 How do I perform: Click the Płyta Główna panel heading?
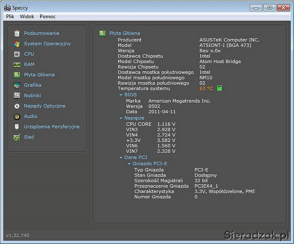coord(125,33)
